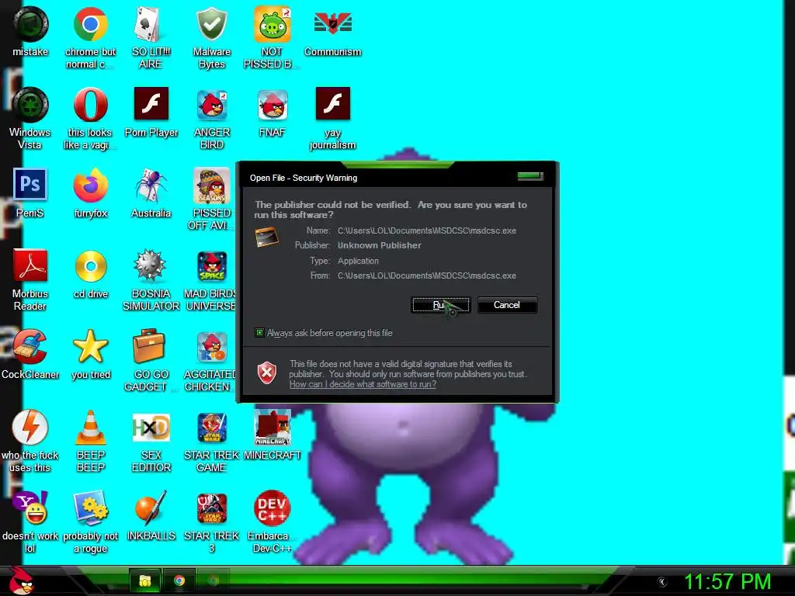Expand the hidden tray icons arrow

(661, 582)
